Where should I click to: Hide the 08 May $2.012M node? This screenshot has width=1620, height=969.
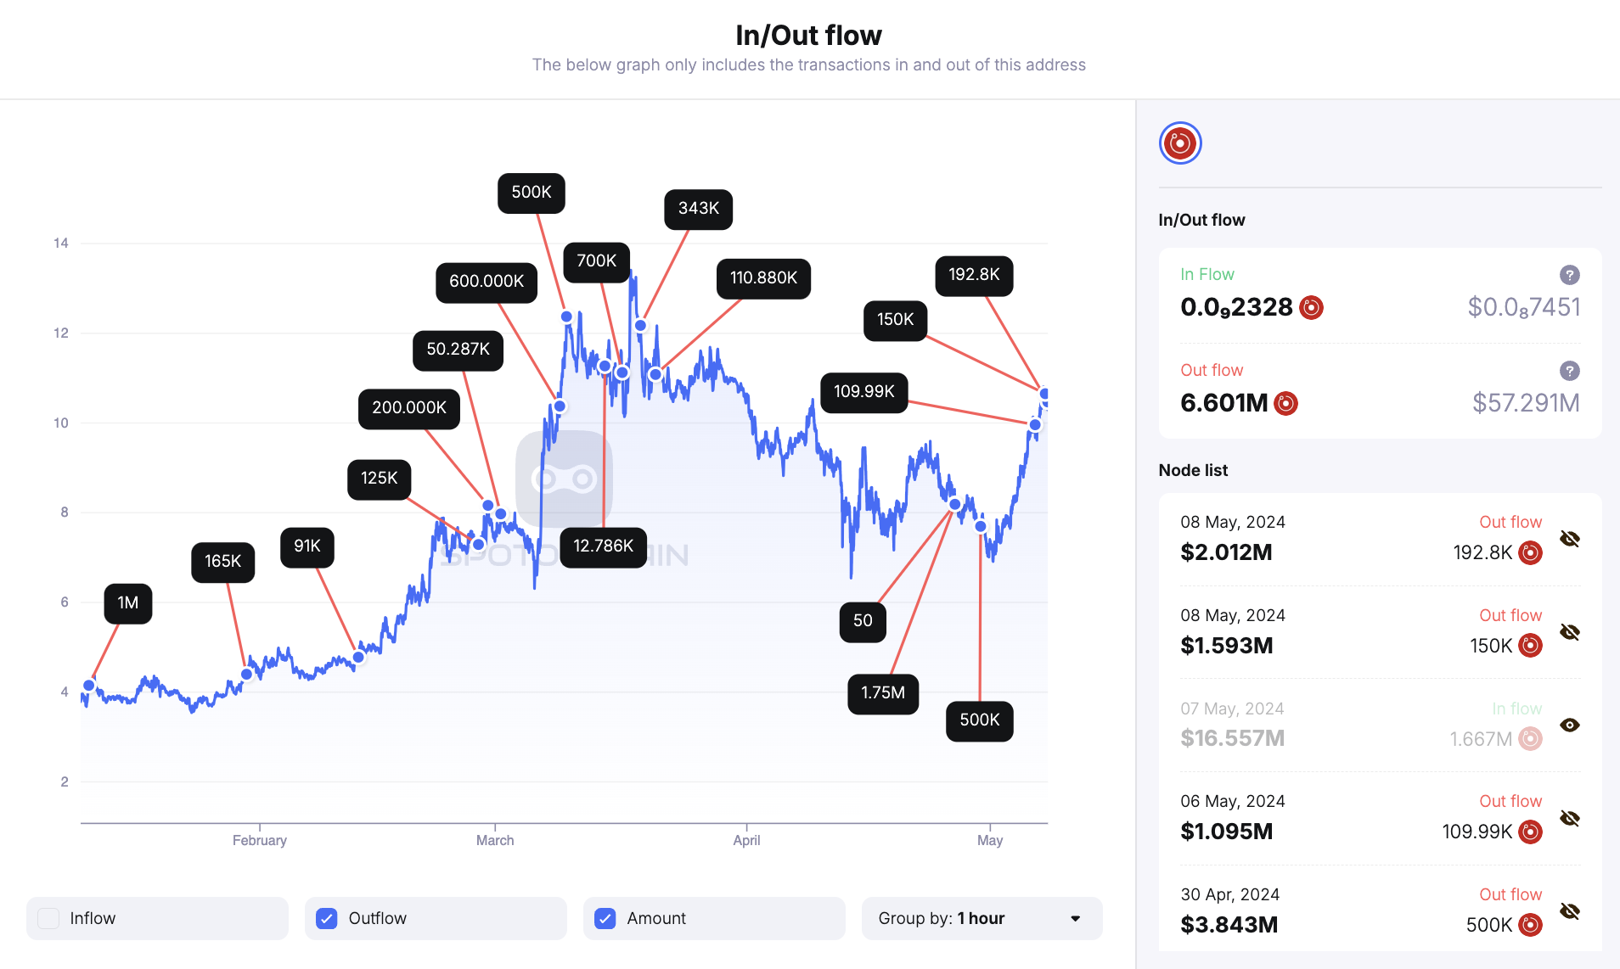point(1570,539)
